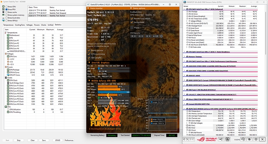Click the AIDA64 flame title bar icon
This screenshot has height=144, width=268.
(1, 1)
